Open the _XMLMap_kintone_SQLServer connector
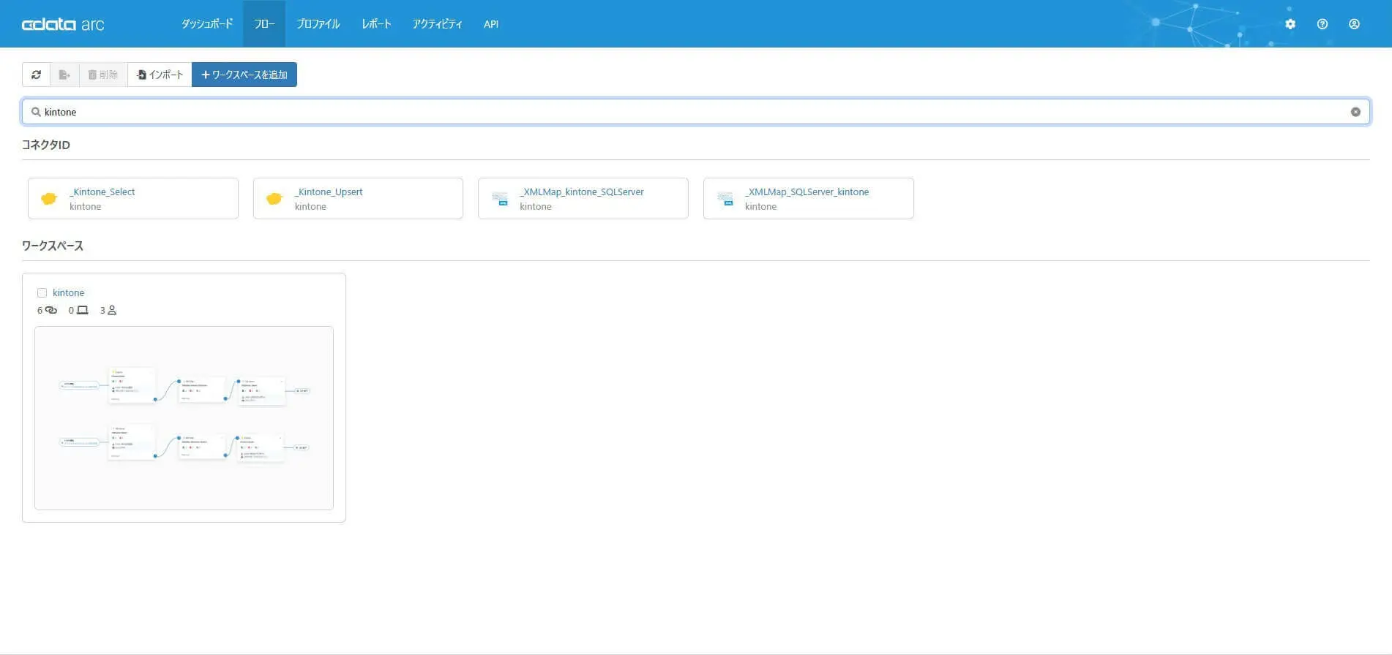 pyautogui.click(x=583, y=198)
